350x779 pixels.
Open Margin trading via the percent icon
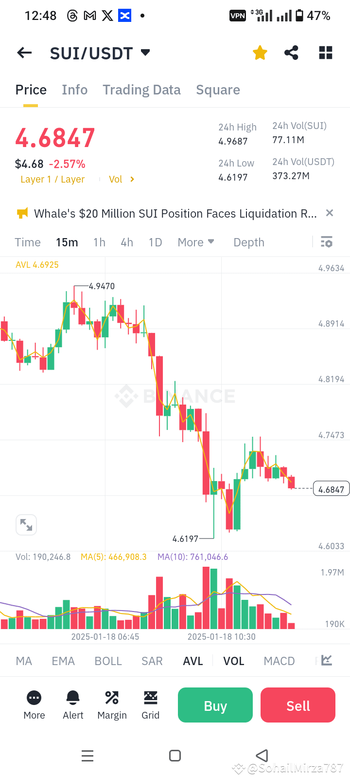(112, 698)
